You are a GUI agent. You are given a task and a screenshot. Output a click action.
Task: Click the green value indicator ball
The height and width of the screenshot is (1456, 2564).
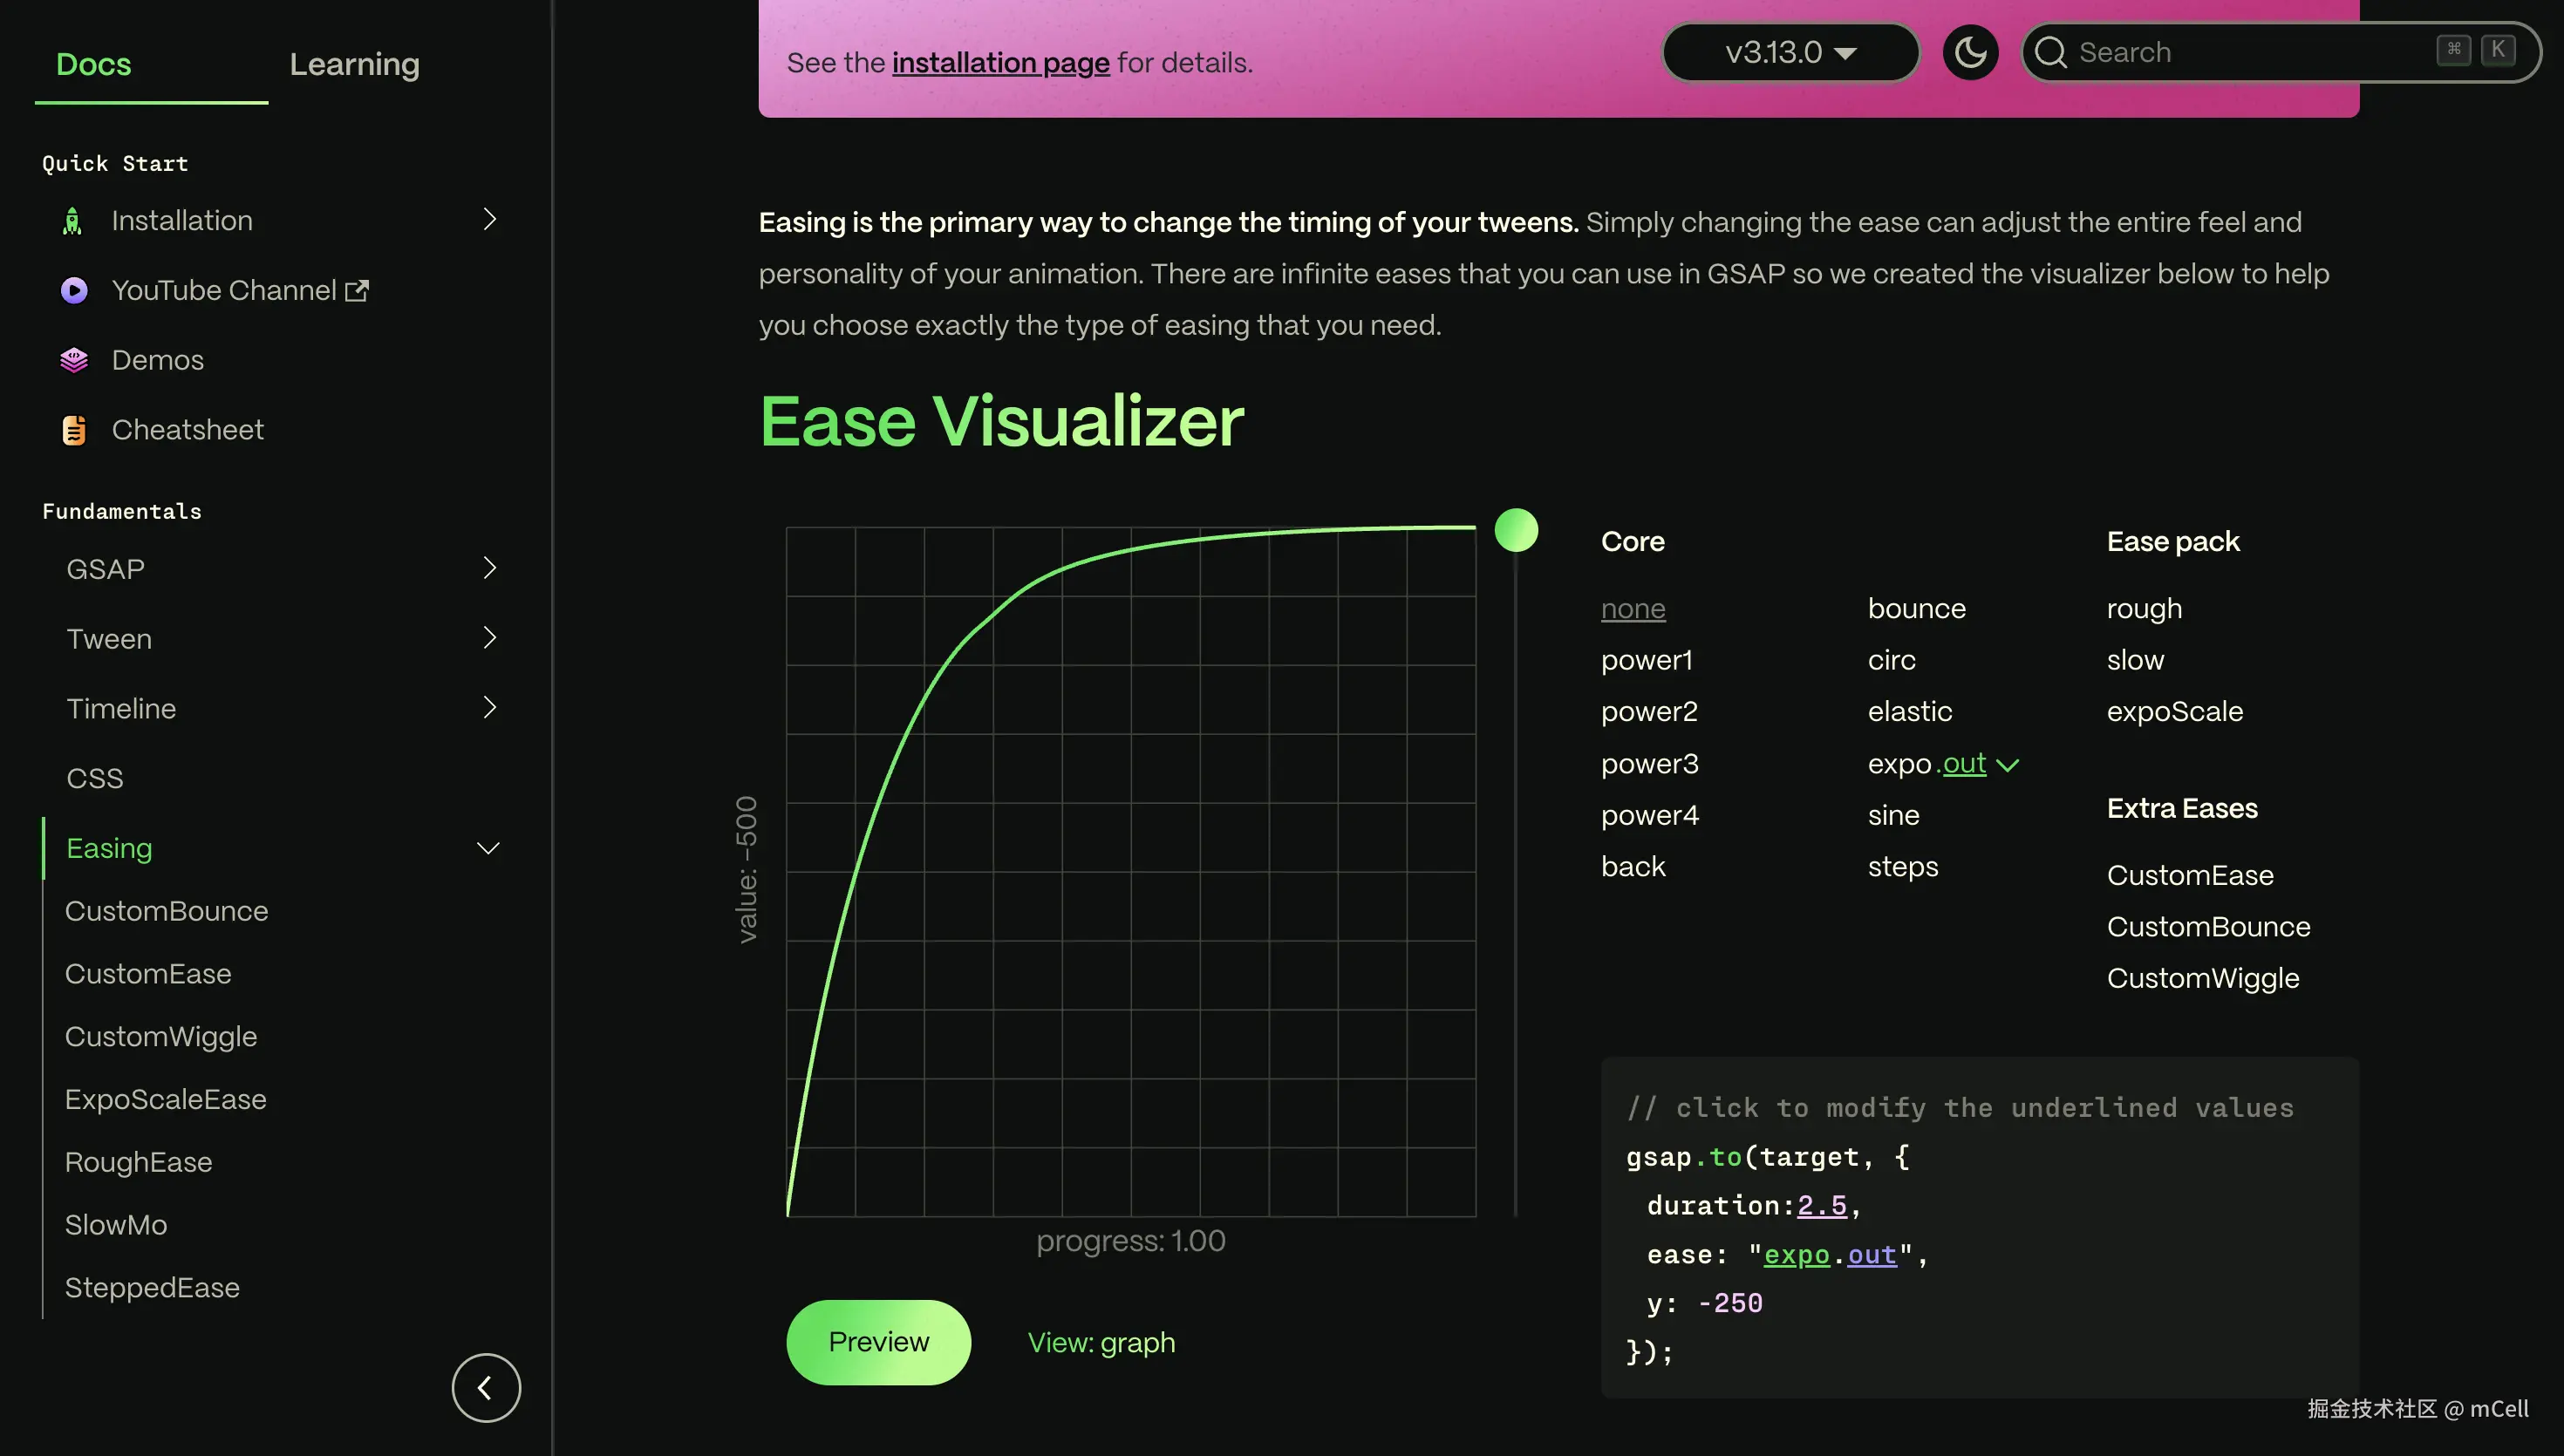(1516, 530)
